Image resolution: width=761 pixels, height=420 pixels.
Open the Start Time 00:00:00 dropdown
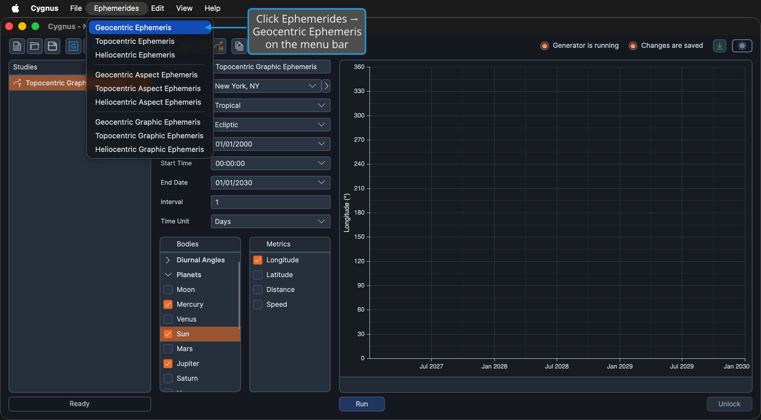point(271,163)
